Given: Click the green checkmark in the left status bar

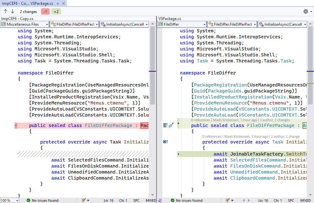Looking at the screenshot, I should 29,200.
